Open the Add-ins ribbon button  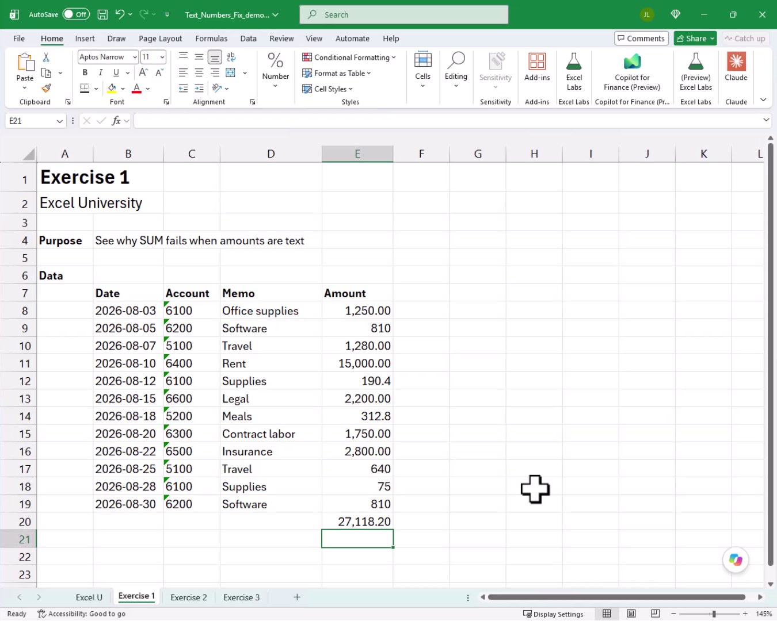tap(537, 71)
